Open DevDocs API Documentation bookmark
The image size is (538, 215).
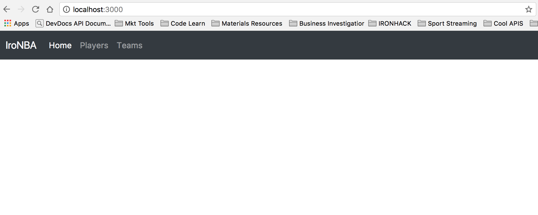pyautogui.click(x=73, y=23)
